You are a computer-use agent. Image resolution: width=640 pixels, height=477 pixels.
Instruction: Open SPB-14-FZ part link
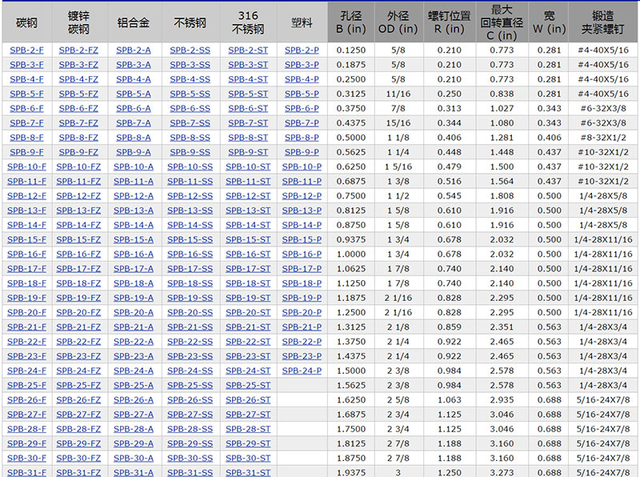(x=78, y=225)
